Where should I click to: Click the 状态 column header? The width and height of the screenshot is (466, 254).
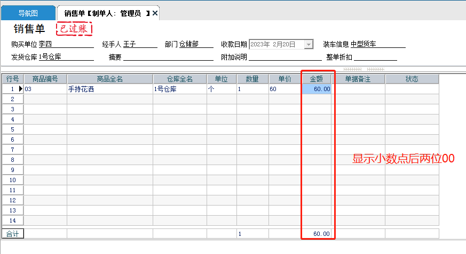tap(412, 79)
